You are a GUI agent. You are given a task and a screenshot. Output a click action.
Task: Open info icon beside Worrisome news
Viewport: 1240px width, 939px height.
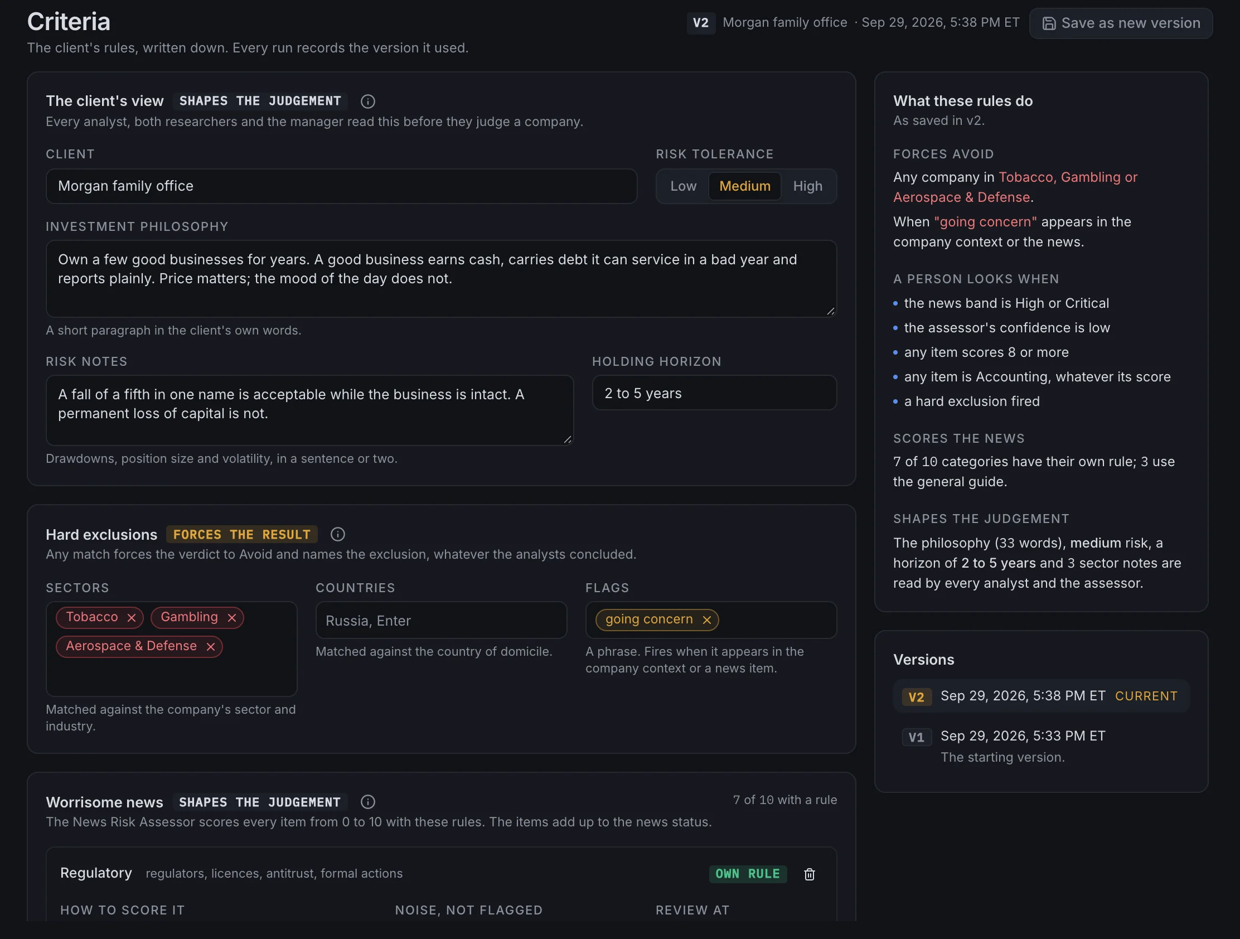pos(368,802)
